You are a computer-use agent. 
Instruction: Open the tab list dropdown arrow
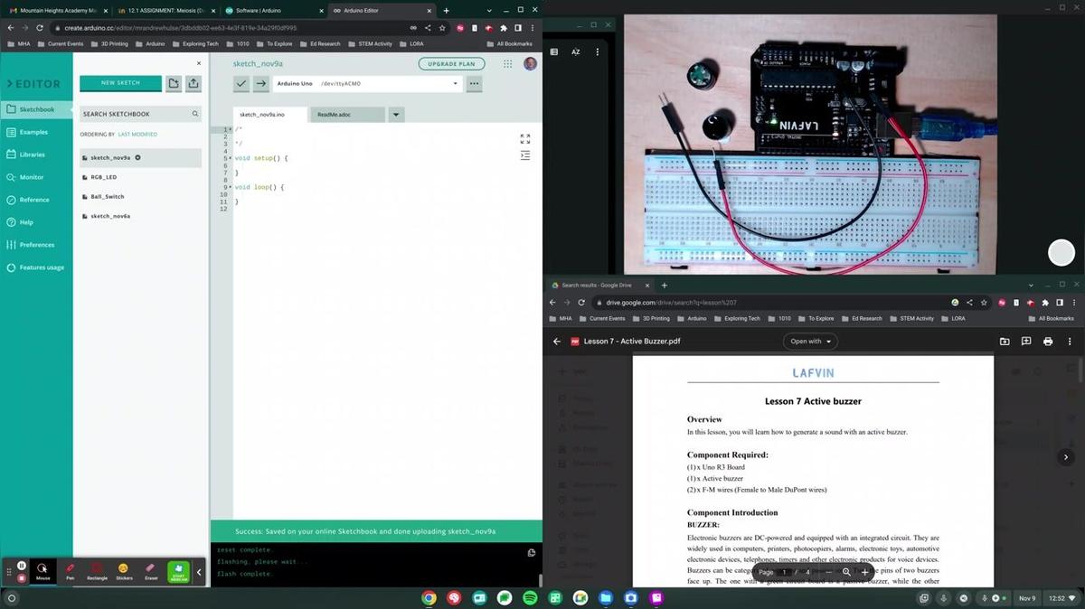396,115
